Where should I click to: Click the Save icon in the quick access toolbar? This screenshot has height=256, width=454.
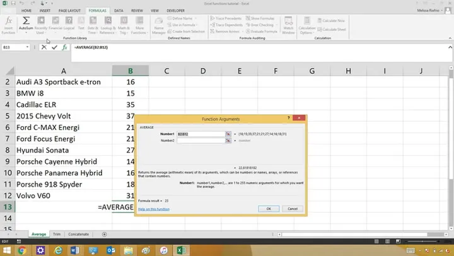pos(13,3)
